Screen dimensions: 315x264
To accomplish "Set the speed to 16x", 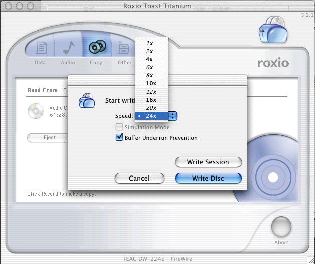I will 151,100.
